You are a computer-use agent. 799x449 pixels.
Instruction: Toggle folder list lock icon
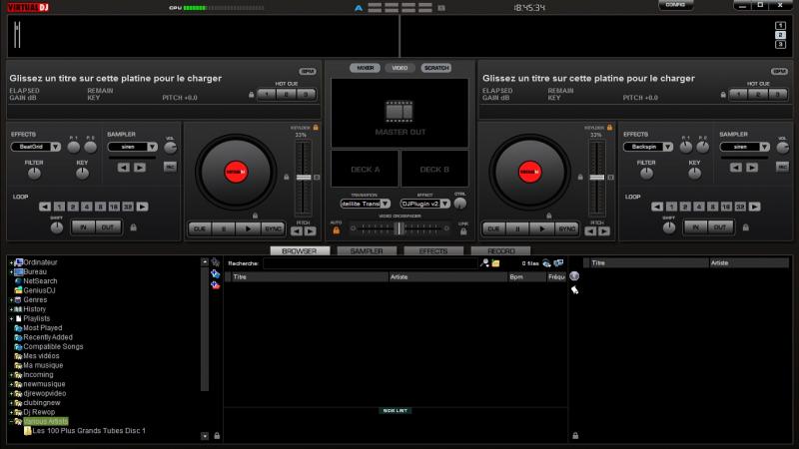click(x=217, y=436)
